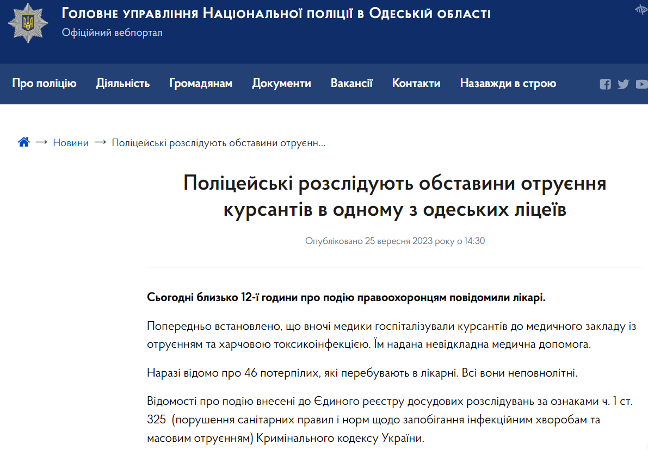Go to the home page via the house icon

tap(24, 142)
